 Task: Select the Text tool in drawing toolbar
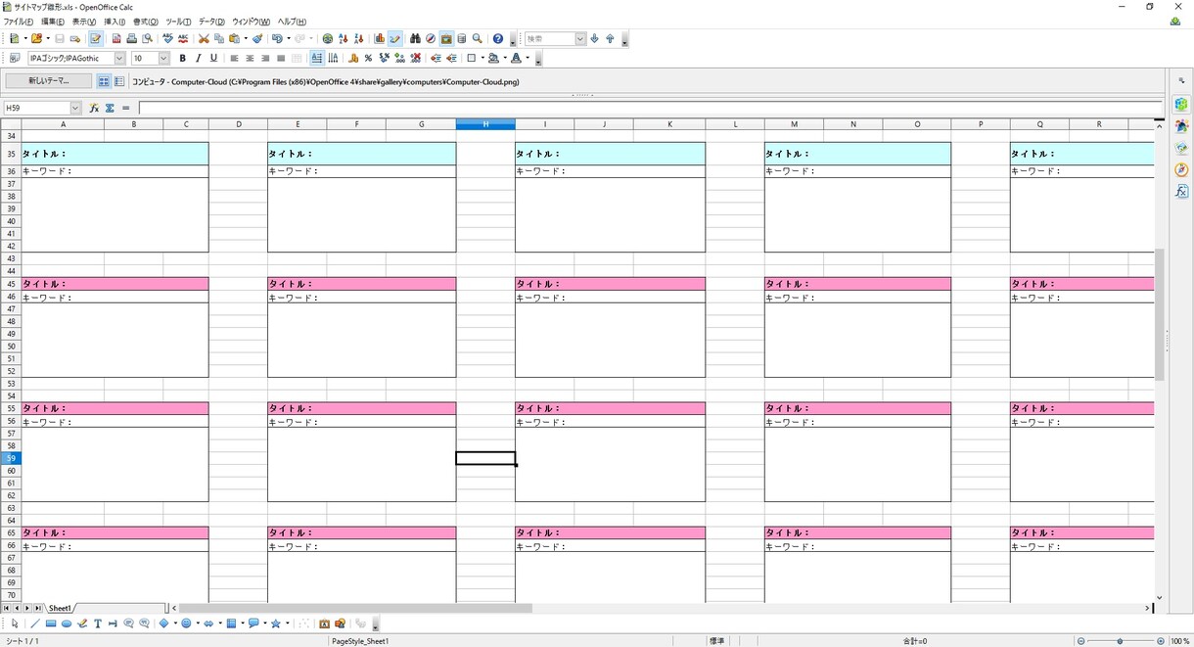98,624
